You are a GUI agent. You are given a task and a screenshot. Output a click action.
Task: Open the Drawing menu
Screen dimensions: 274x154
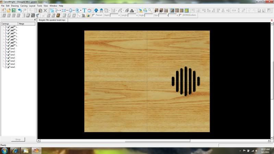pyautogui.click(x=15, y=6)
